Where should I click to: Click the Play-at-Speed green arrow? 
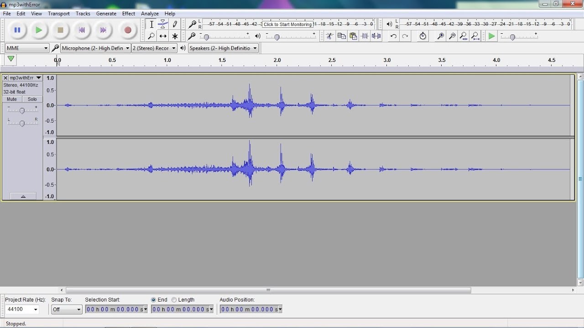tap(491, 36)
